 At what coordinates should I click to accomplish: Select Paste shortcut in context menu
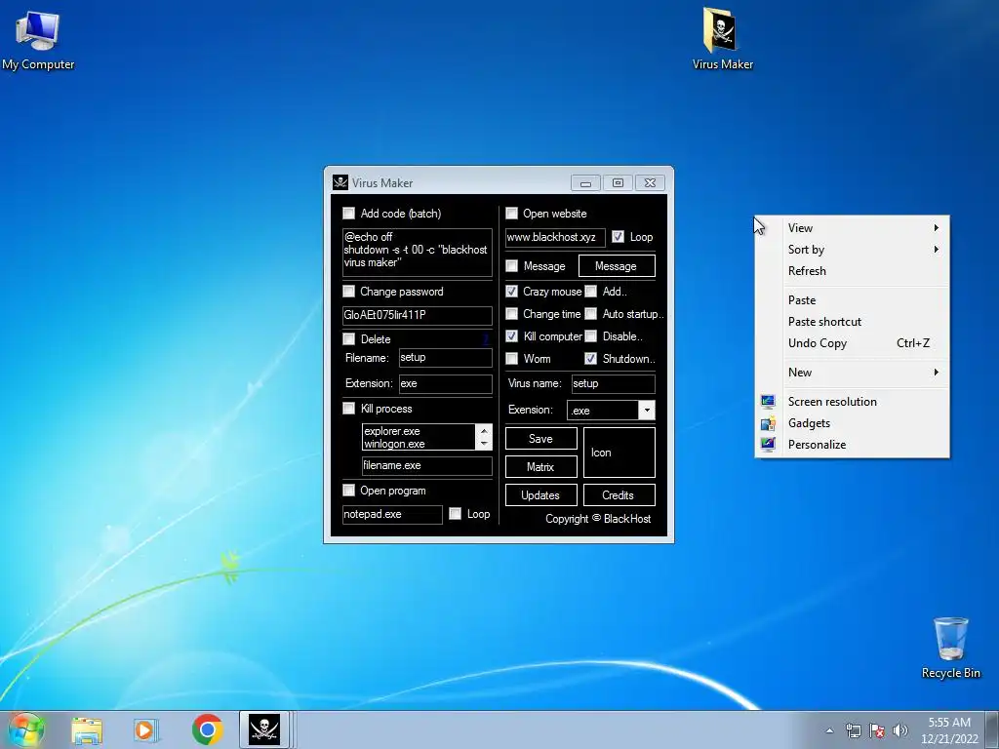point(853,322)
